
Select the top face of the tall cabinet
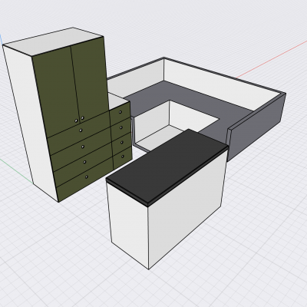[x=53, y=41]
